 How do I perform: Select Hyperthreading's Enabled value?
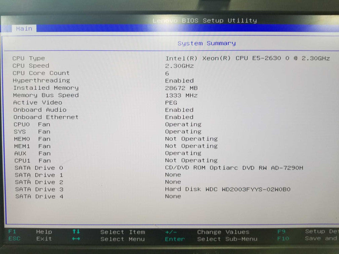179,80
